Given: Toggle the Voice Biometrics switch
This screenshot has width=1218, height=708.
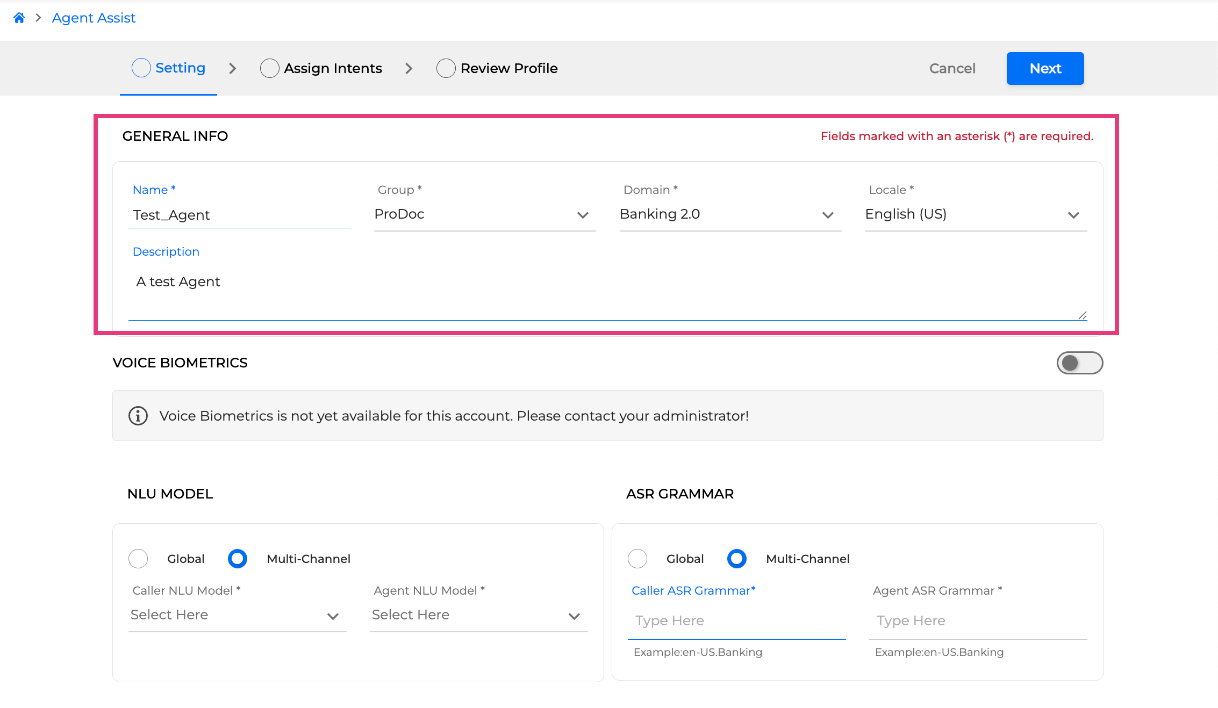Looking at the screenshot, I should [x=1079, y=363].
